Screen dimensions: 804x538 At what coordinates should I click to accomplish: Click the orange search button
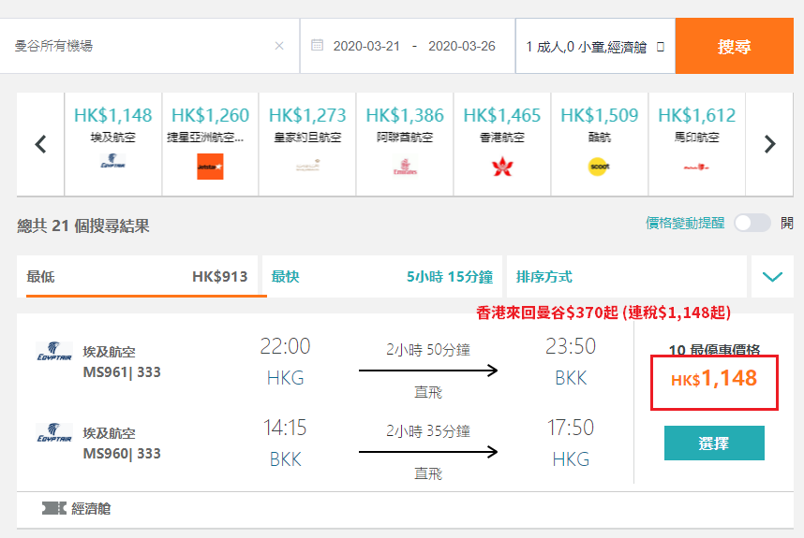735,46
